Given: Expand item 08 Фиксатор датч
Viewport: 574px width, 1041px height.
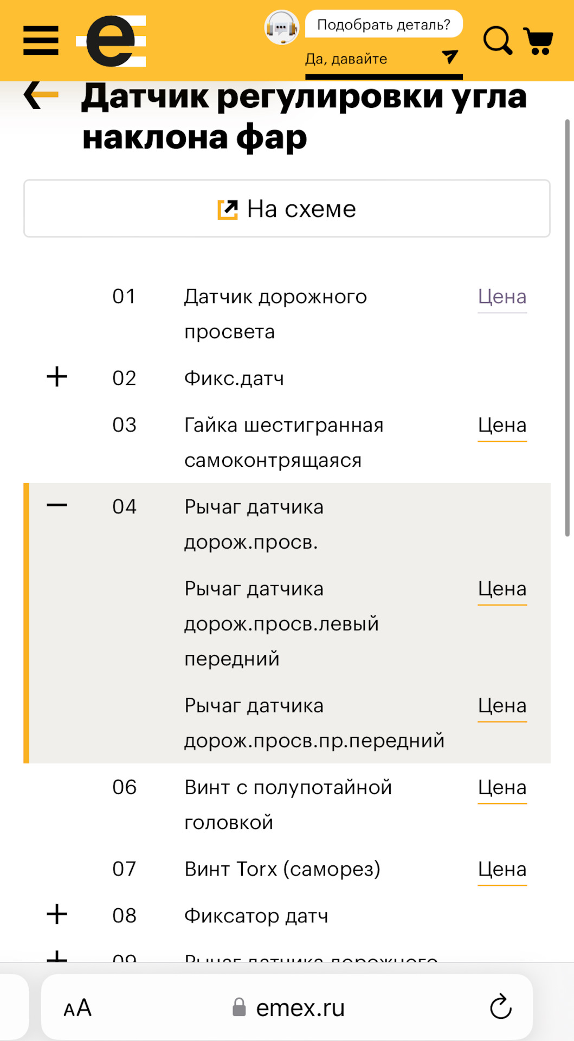Looking at the screenshot, I should [x=57, y=915].
